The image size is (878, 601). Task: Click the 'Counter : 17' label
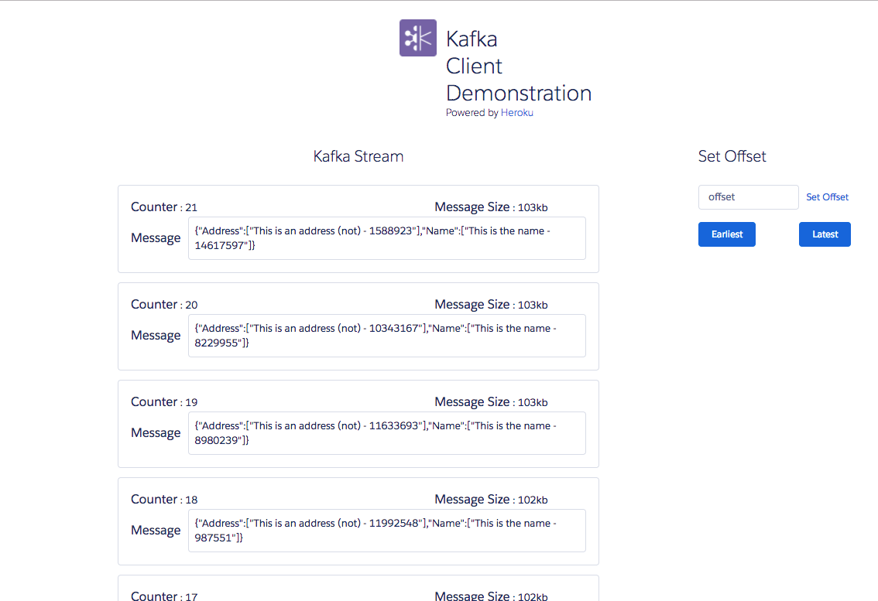pyautogui.click(x=164, y=596)
